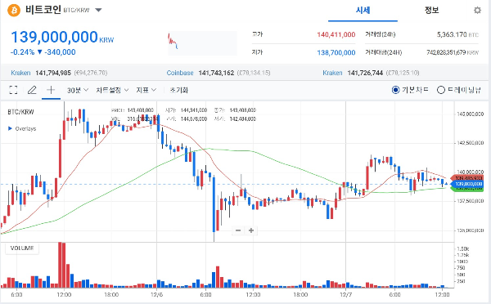Click the 12/7 date marker on time axis
The width and height of the screenshot is (491, 304).
click(x=345, y=295)
